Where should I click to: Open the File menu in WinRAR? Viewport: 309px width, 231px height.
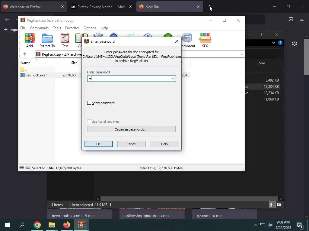[23, 28]
